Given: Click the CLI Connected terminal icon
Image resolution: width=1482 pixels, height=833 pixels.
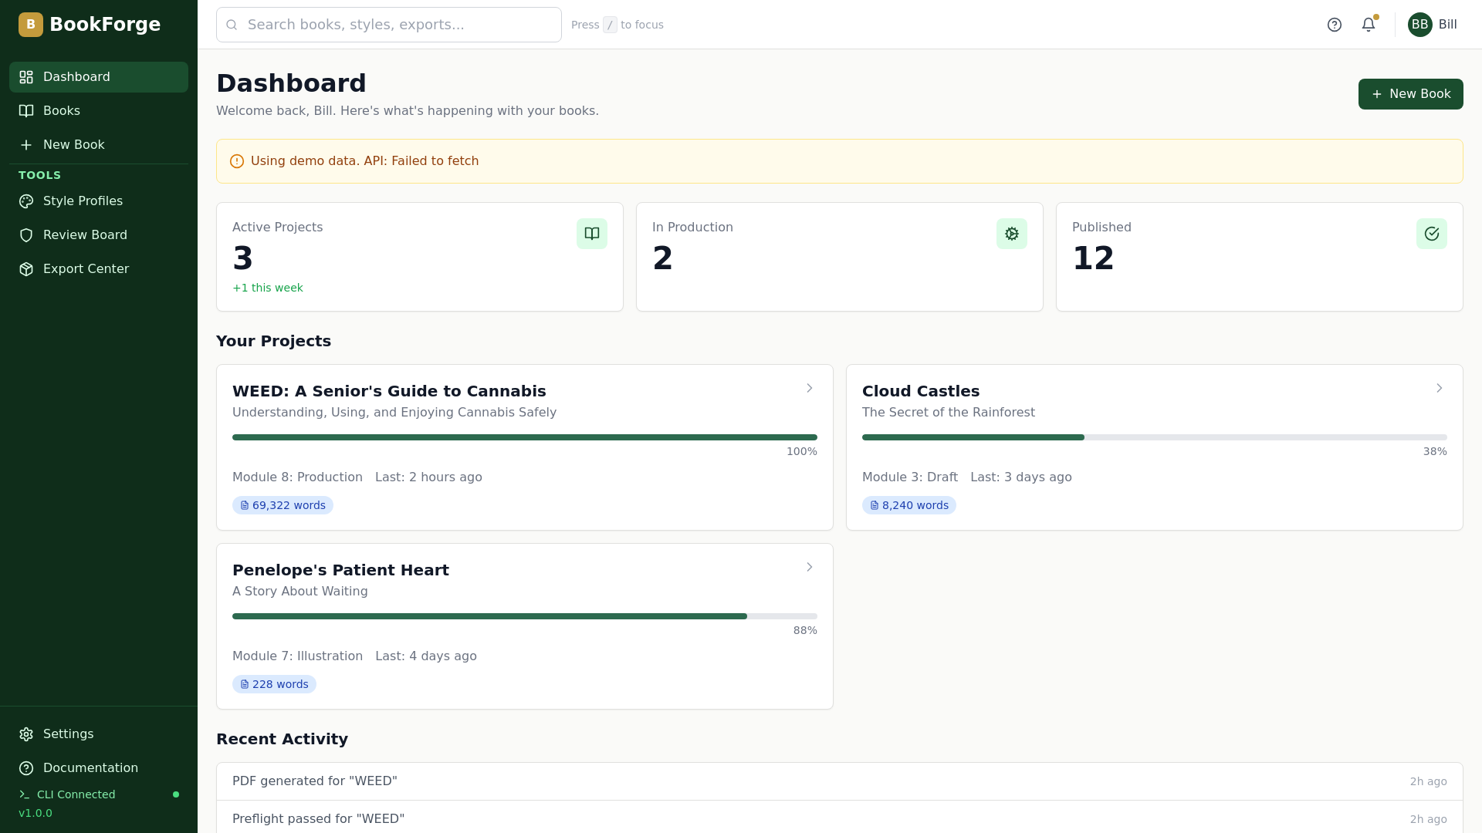Looking at the screenshot, I should tap(24, 794).
